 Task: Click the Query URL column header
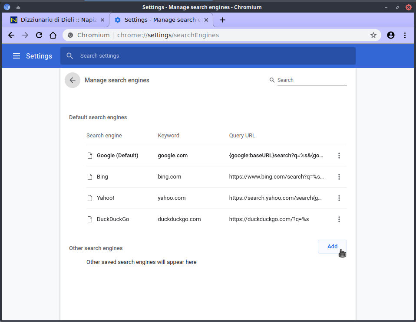coord(242,135)
